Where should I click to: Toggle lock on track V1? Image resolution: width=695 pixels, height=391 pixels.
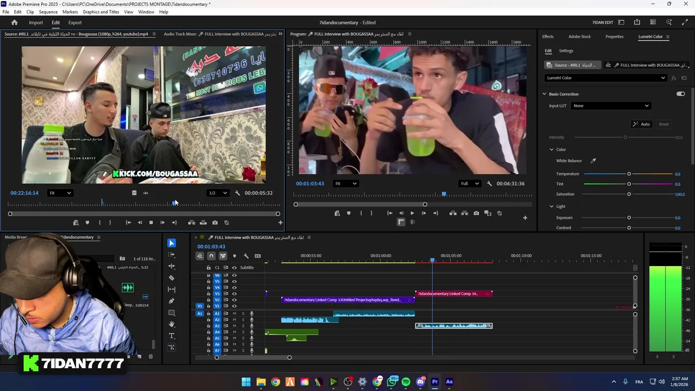(x=208, y=306)
